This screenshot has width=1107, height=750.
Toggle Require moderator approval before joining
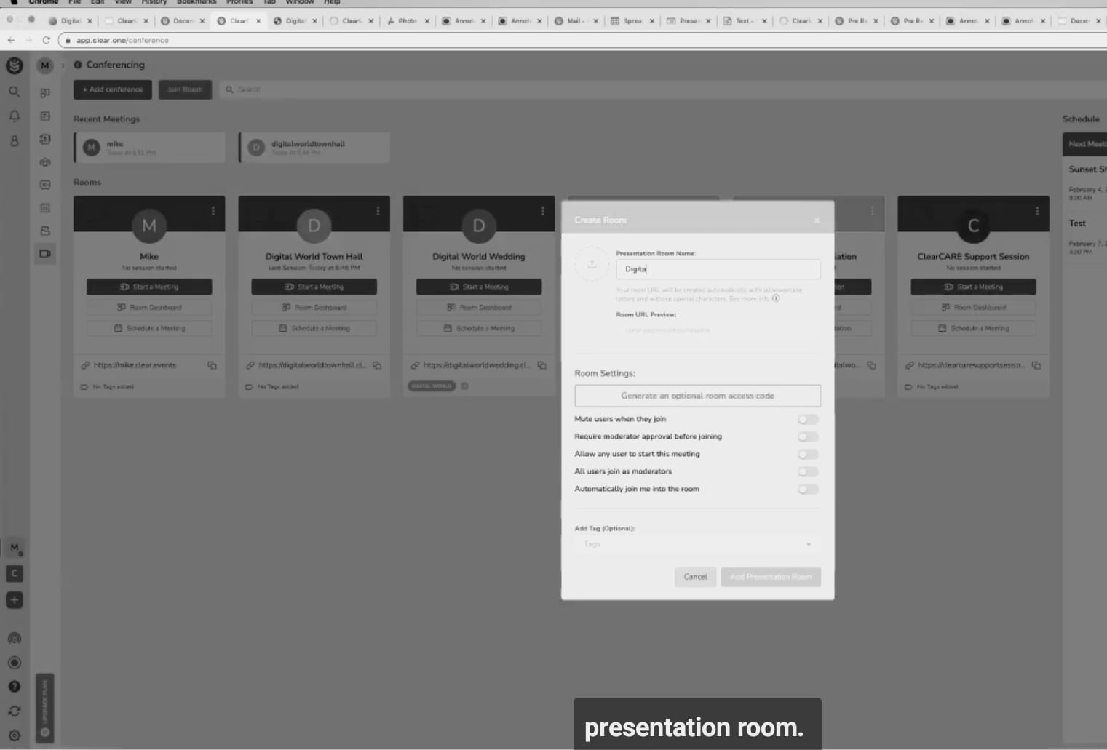pyautogui.click(x=807, y=436)
